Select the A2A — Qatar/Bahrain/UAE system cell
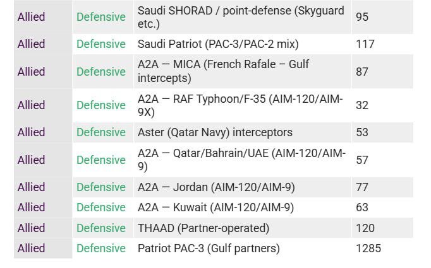This screenshot has height=268, width=431. click(x=241, y=160)
